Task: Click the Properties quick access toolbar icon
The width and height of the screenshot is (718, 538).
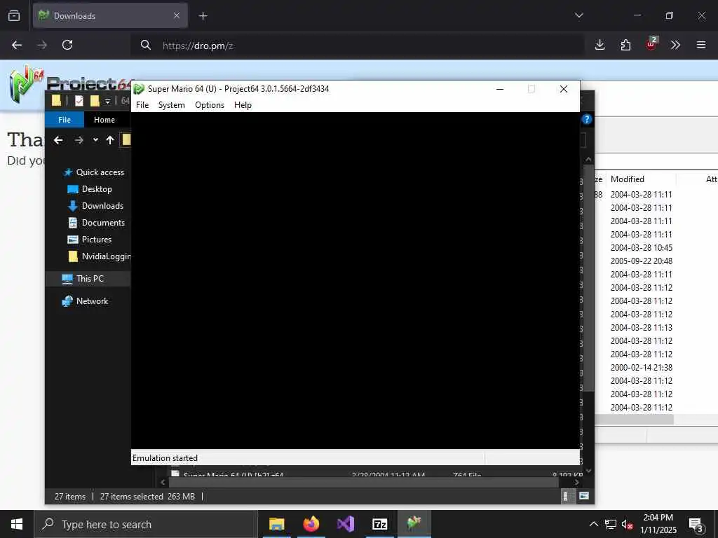Action: pos(79,101)
